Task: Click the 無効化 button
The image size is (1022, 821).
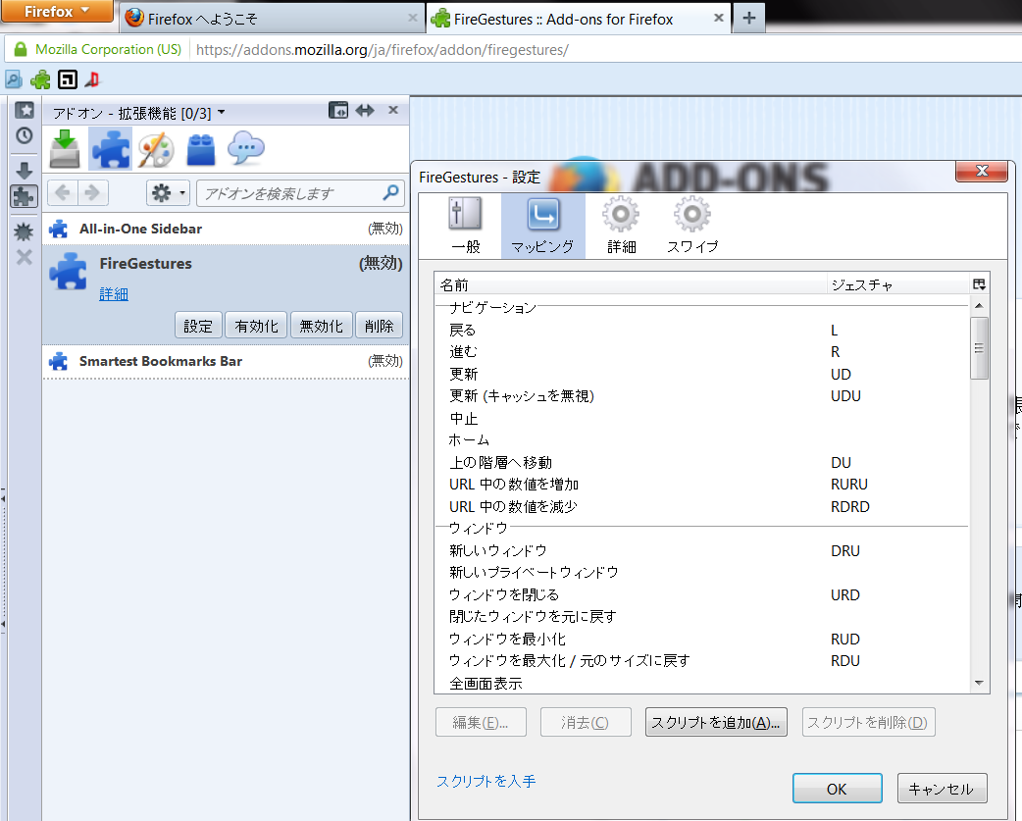Action: (x=321, y=325)
